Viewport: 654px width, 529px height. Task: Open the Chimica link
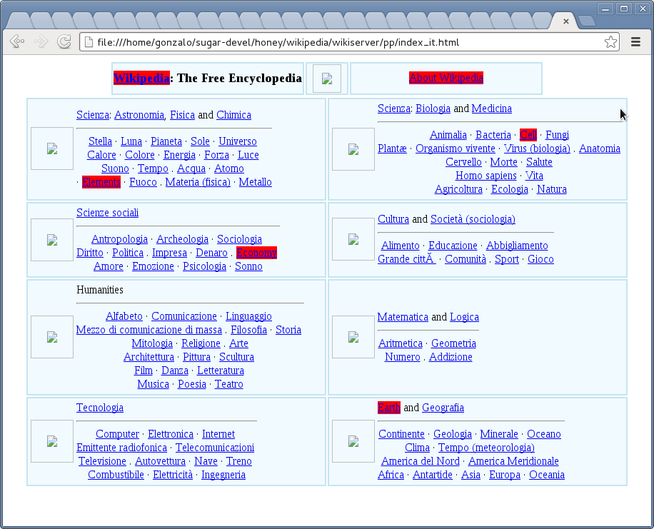click(233, 115)
